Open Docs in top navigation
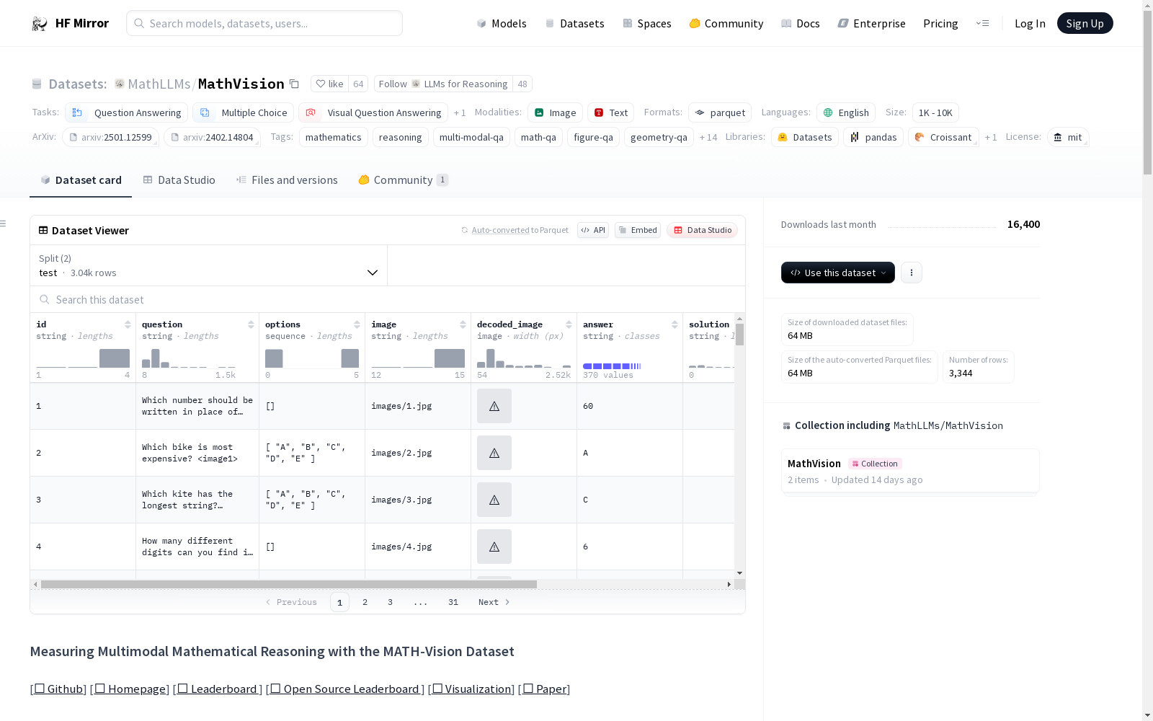Image resolution: width=1153 pixels, height=721 pixels. pos(801,23)
